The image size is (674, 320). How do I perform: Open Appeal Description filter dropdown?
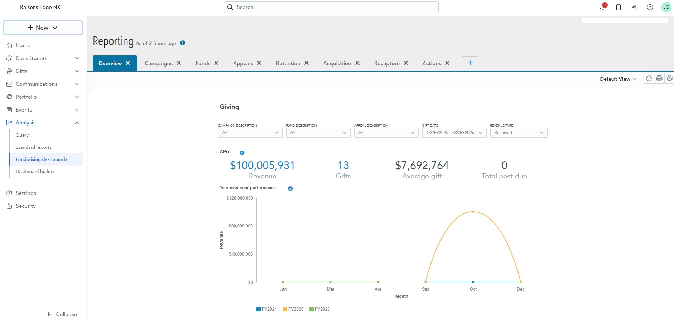coord(386,133)
